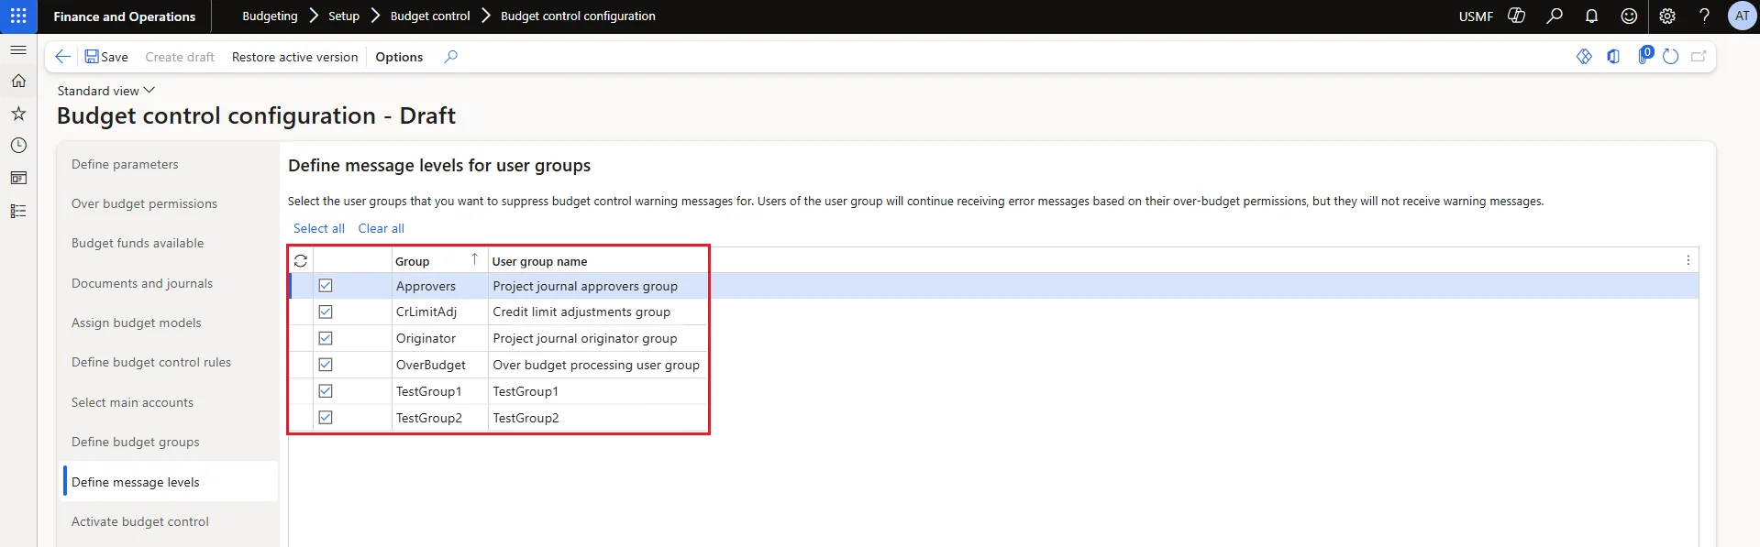Select Over budget processing user group cell

tap(596, 365)
